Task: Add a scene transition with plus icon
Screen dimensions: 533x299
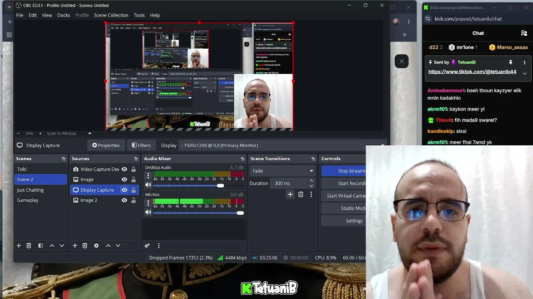Action: click(x=290, y=194)
